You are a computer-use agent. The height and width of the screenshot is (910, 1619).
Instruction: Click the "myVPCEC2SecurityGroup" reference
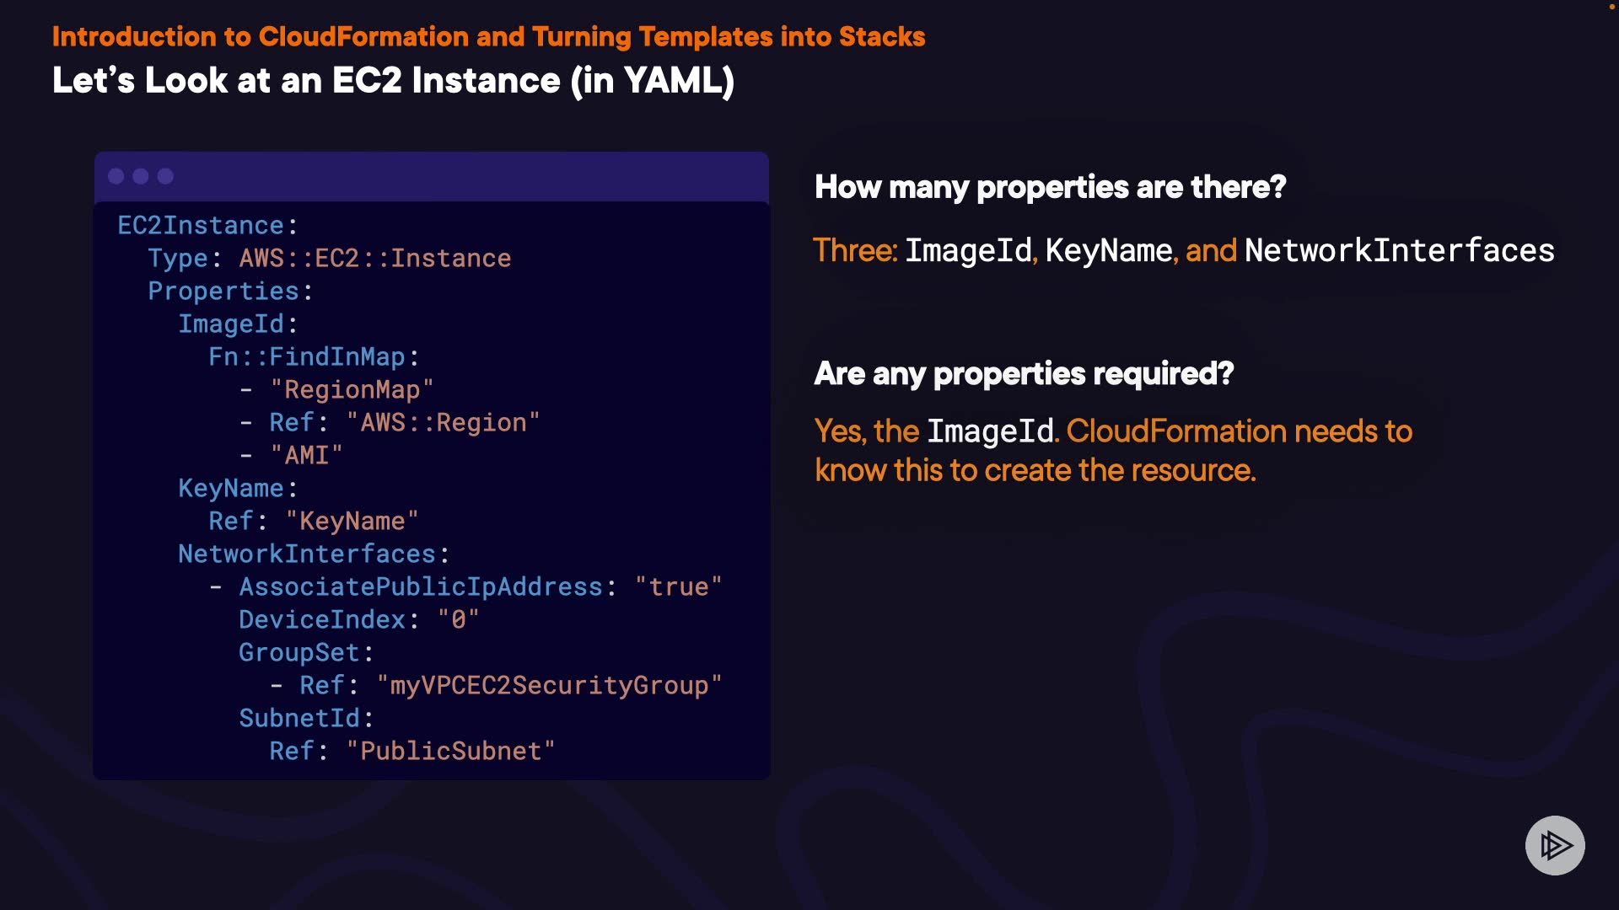tap(549, 686)
